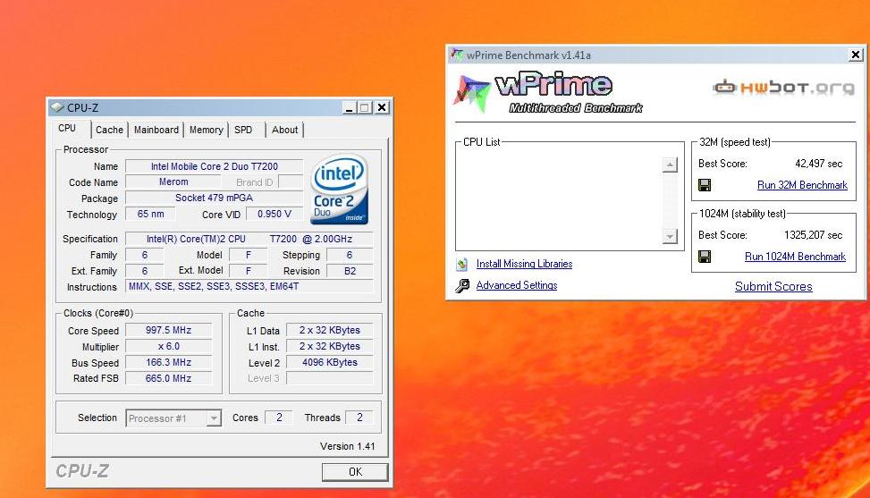870x498 pixels.
Task: Click the Cores value field
Action: [x=279, y=418]
